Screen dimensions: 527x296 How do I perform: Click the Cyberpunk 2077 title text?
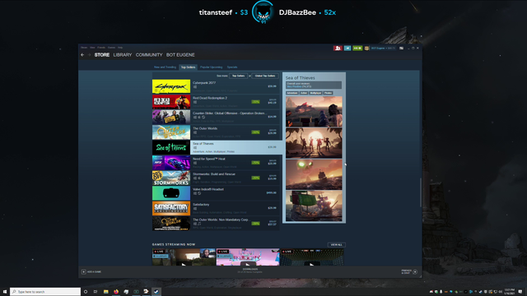point(204,83)
